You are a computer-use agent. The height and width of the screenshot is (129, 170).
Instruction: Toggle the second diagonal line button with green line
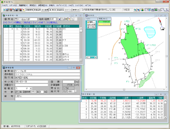coord(166,10)
